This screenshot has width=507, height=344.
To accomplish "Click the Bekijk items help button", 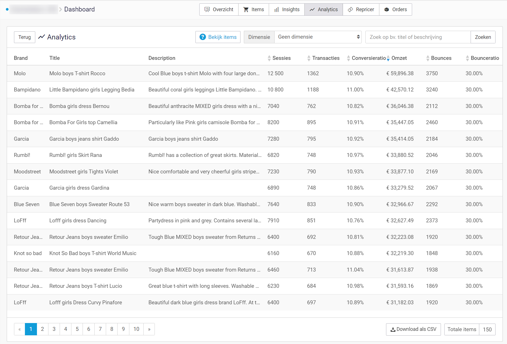I will [218, 37].
